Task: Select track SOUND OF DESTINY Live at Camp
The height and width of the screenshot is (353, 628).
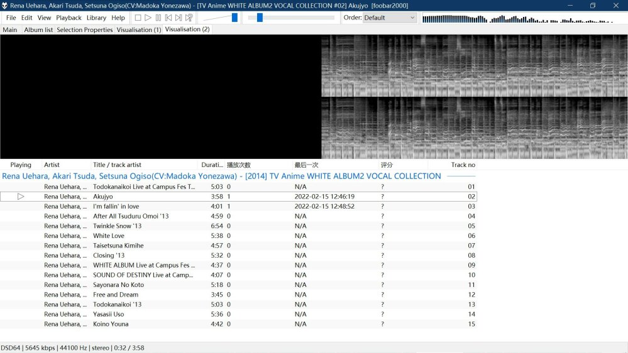Action: coord(238,275)
